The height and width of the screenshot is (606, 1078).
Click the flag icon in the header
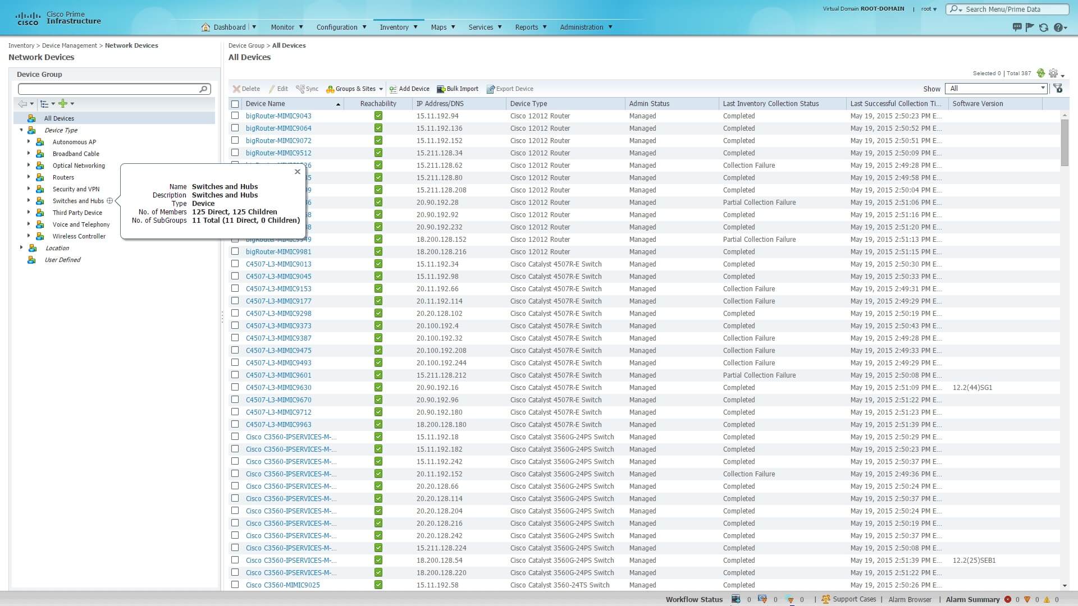pos(1030,27)
